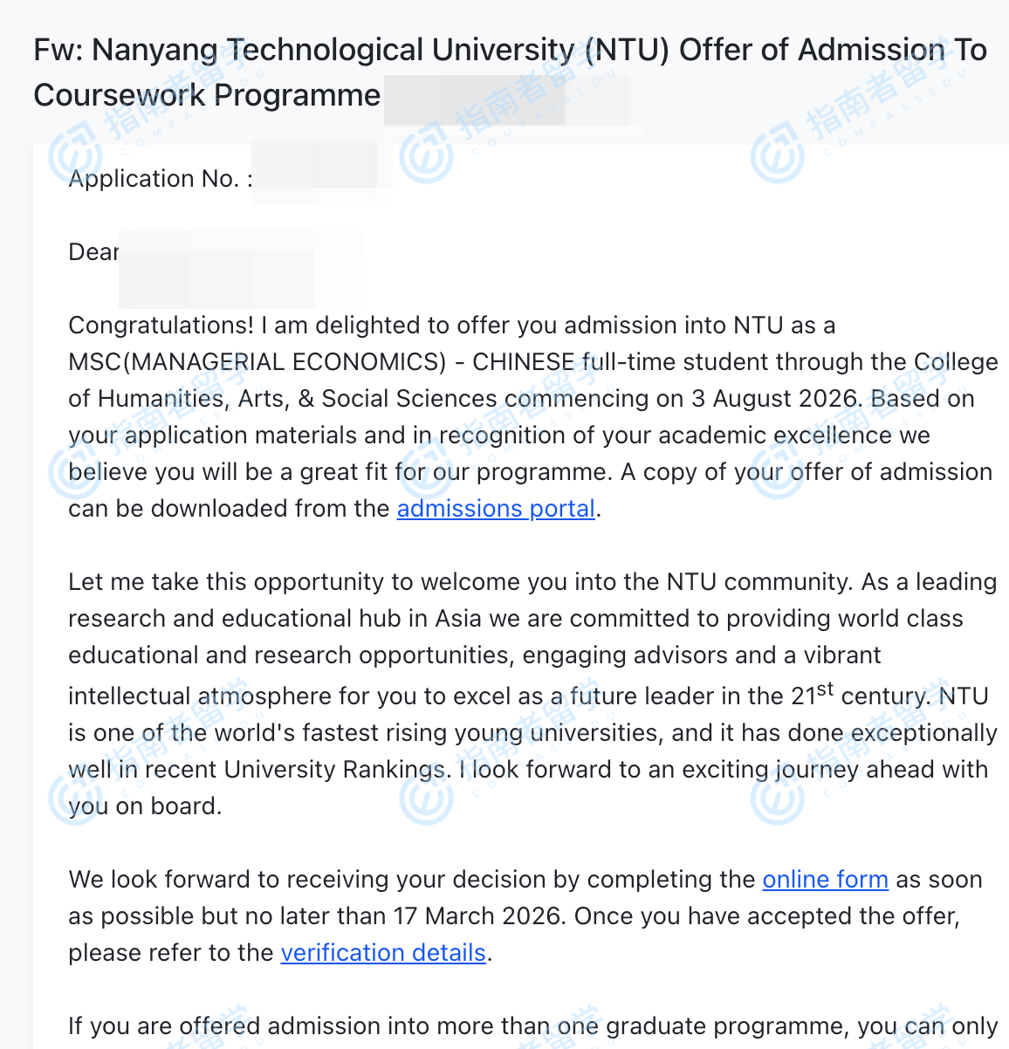Click the word Congratulations
Viewport: 1009px width, 1049px height.
161,326
